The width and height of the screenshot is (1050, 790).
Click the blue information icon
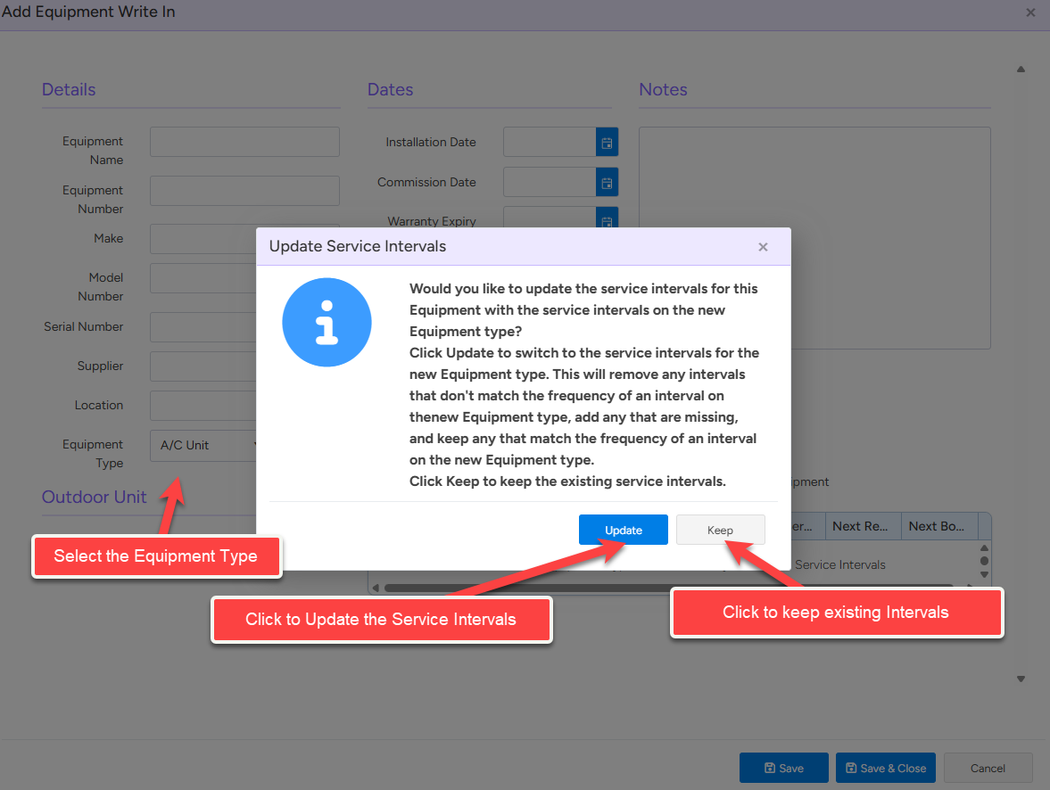[x=327, y=323]
